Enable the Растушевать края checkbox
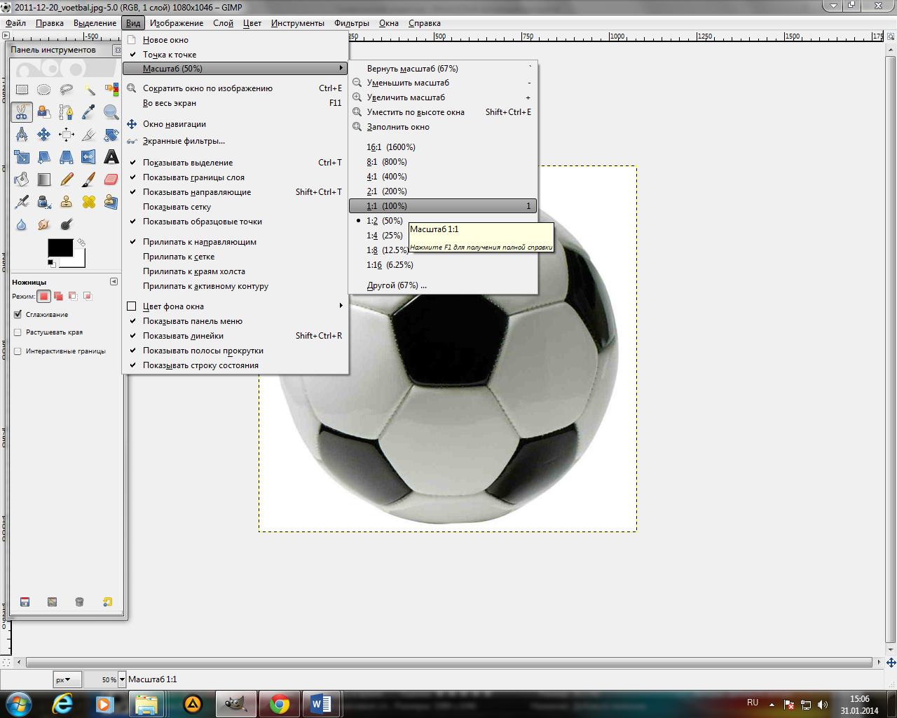Image resolution: width=897 pixels, height=718 pixels. point(18,332)
